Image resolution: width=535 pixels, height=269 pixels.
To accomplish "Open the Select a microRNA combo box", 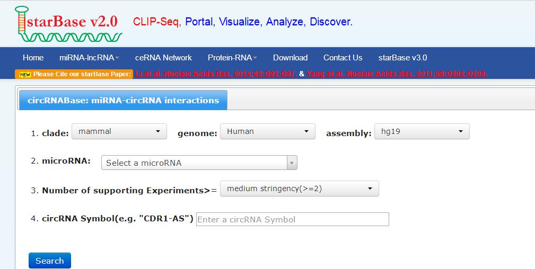I will 194,163.
